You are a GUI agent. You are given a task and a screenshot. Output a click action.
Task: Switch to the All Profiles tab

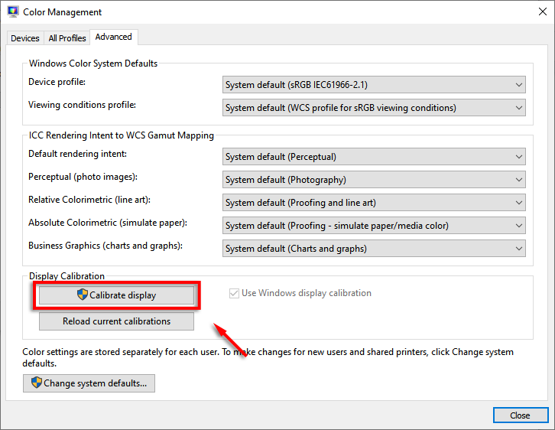(67, 38)
